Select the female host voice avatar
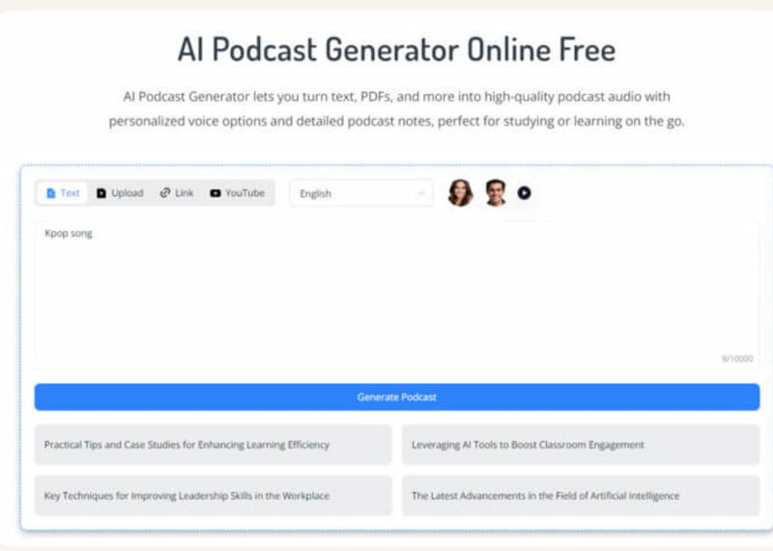 point(460,193)
